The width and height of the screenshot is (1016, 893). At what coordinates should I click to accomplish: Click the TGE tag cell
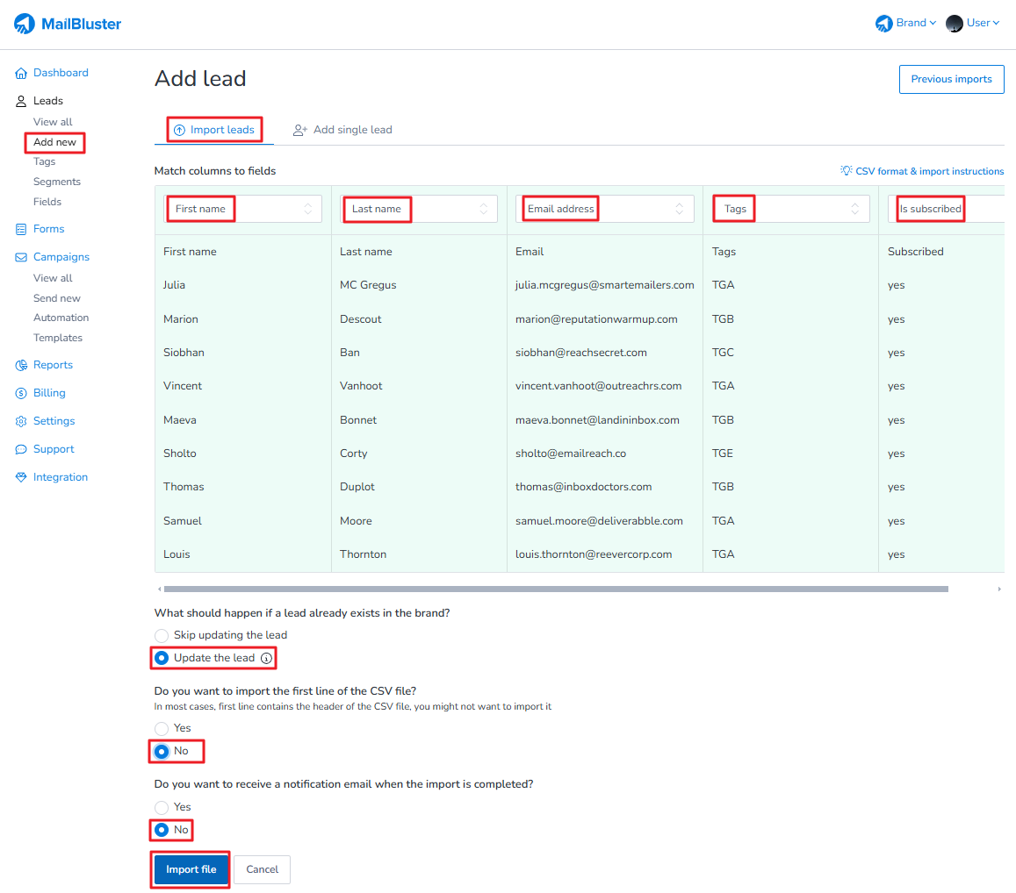click(x=723, y=454)
